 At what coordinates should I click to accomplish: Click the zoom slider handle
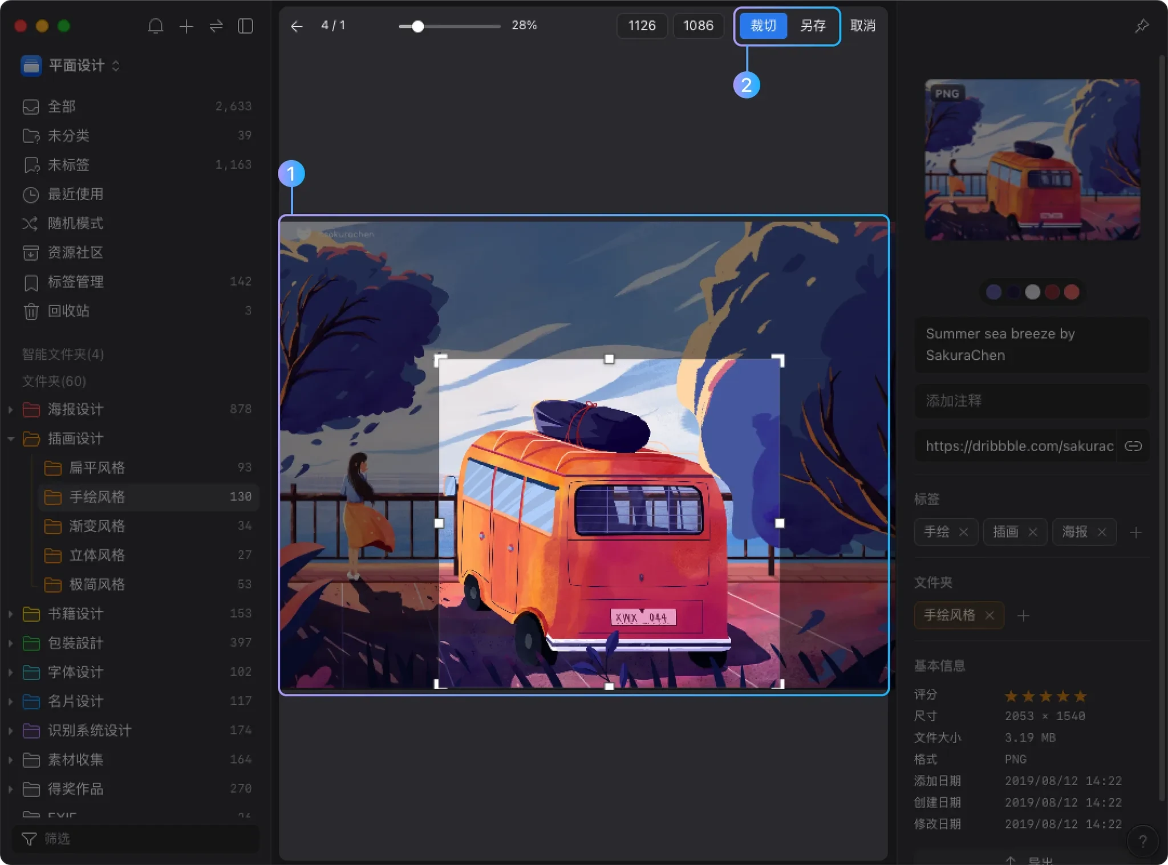click(x=417, y=26)
